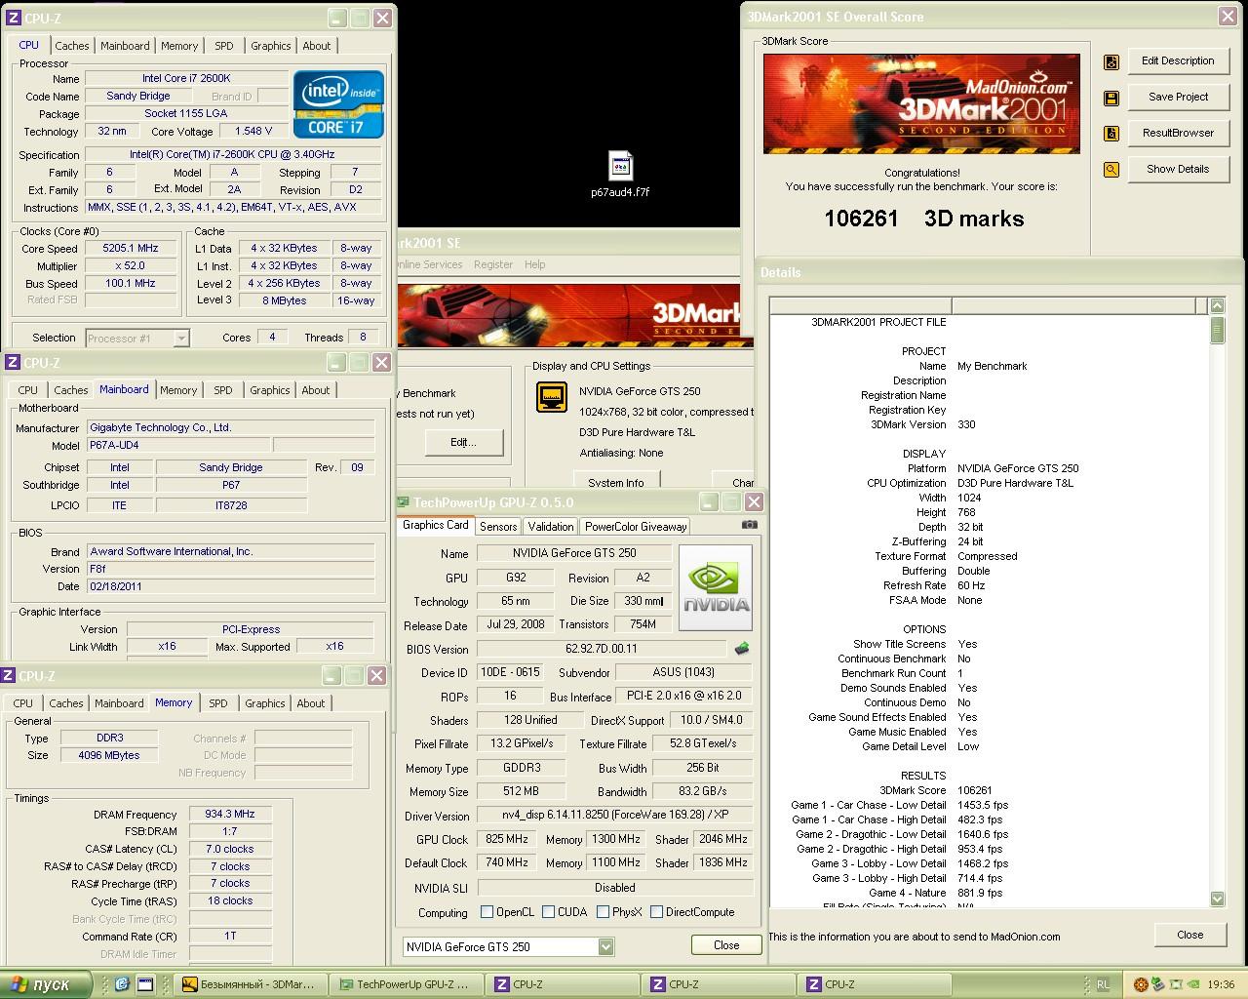
Task: Click the yellow display icon in 3DMark settings
Action: [552, 397]
